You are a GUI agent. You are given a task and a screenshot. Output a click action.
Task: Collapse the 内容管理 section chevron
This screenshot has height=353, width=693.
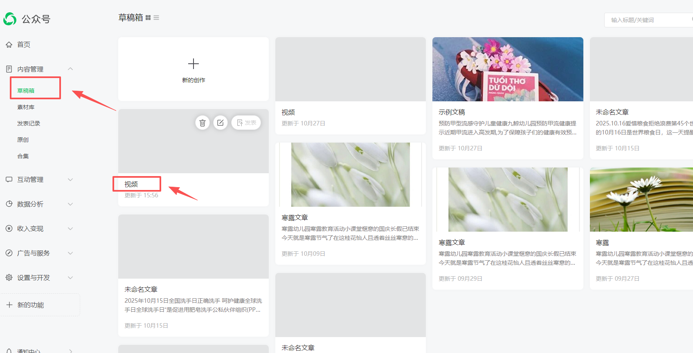70,69
